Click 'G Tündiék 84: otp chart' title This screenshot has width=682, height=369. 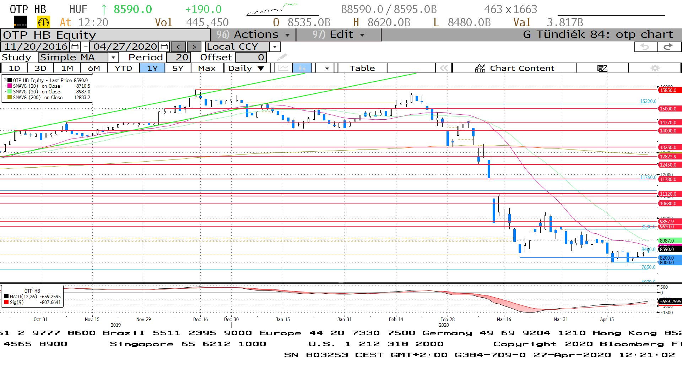click(x=598, y=34)
